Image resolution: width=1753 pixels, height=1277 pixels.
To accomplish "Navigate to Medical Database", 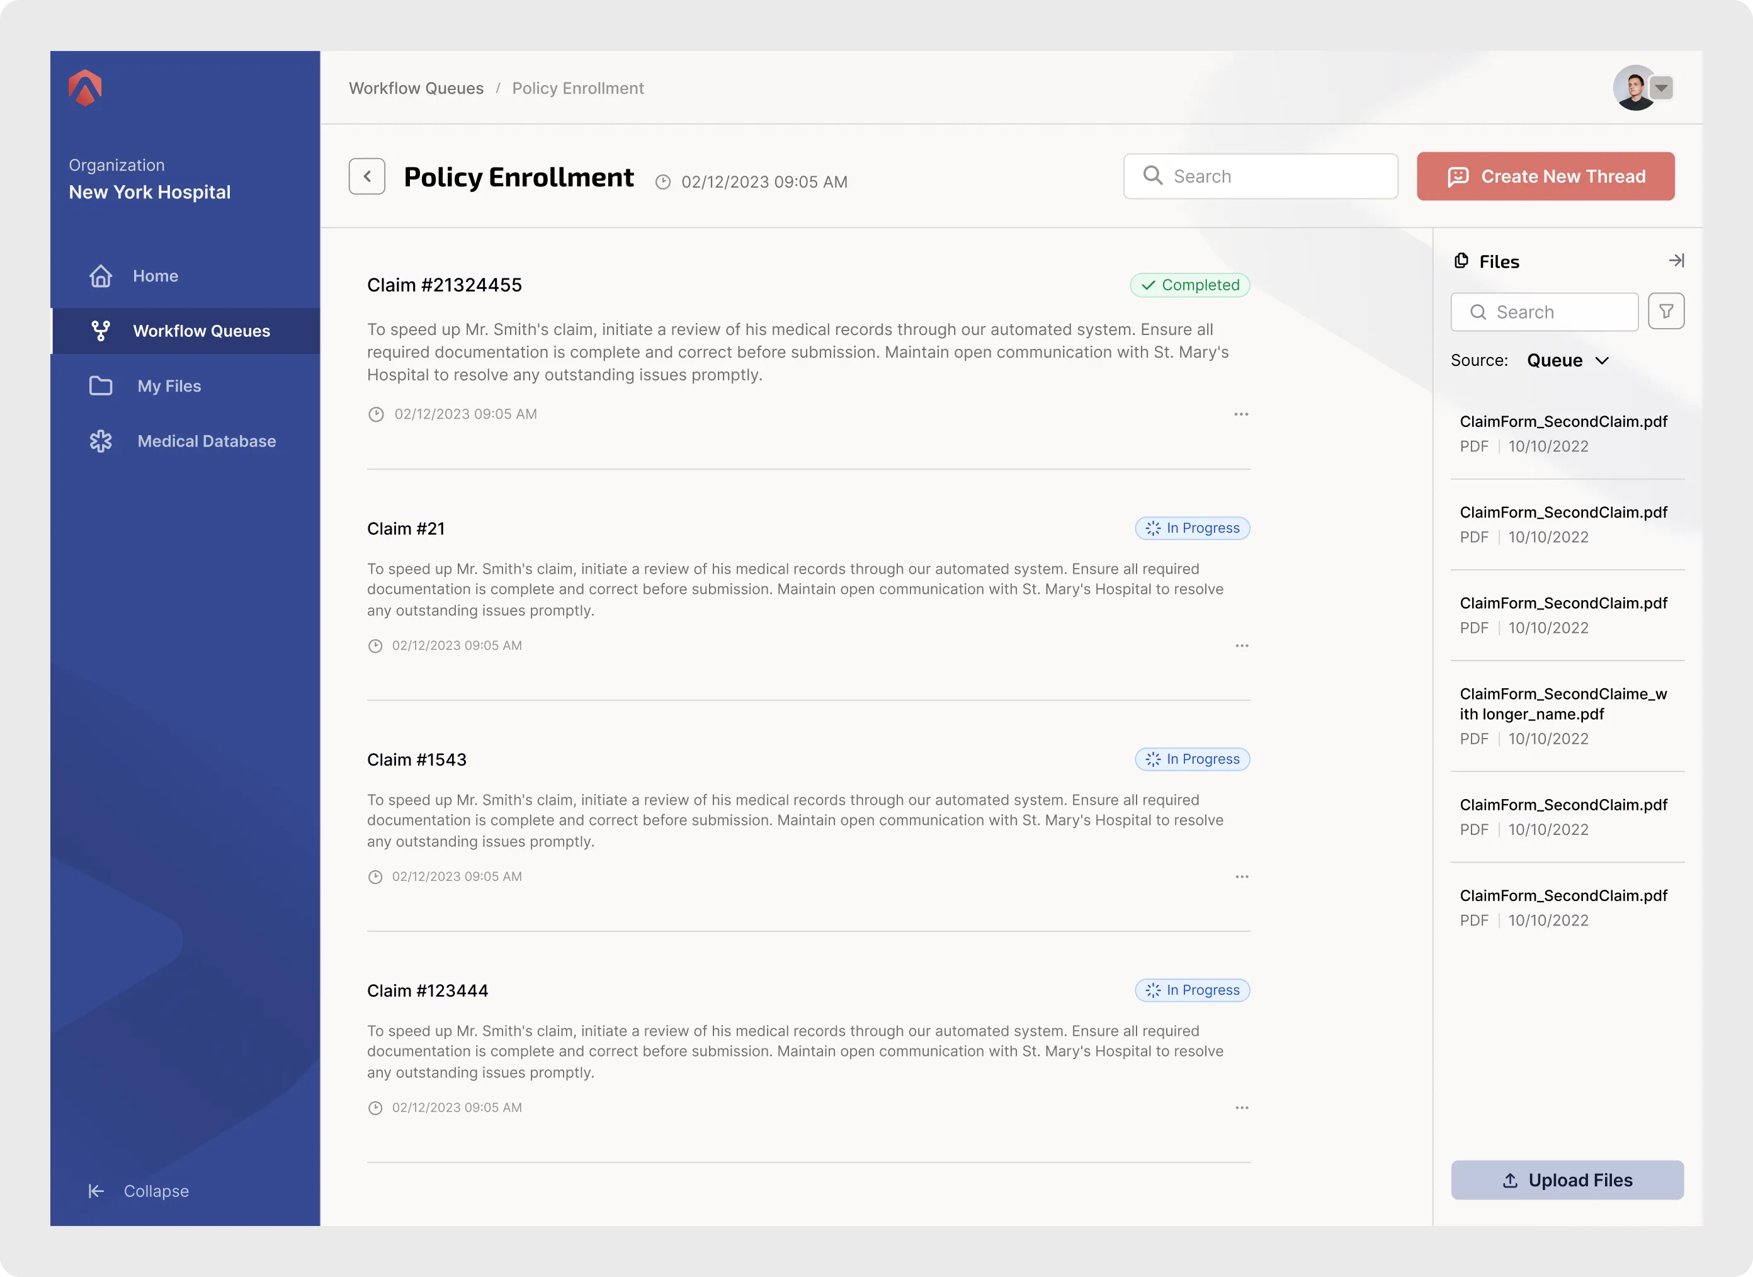I will pyautogui.click(x=206, y=441).
